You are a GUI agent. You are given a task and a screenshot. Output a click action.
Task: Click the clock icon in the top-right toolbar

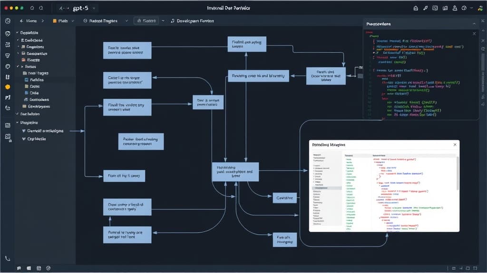click(463, 8)
